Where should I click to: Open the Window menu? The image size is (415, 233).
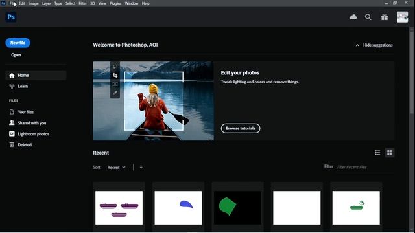click(132, 3)
